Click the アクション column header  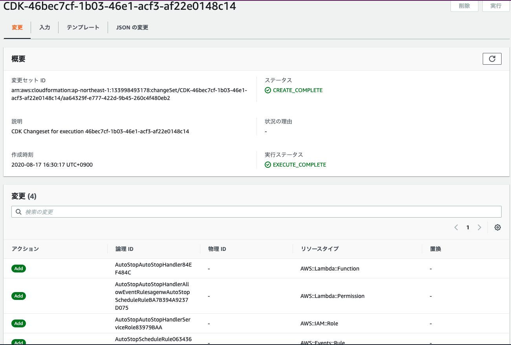26,249
